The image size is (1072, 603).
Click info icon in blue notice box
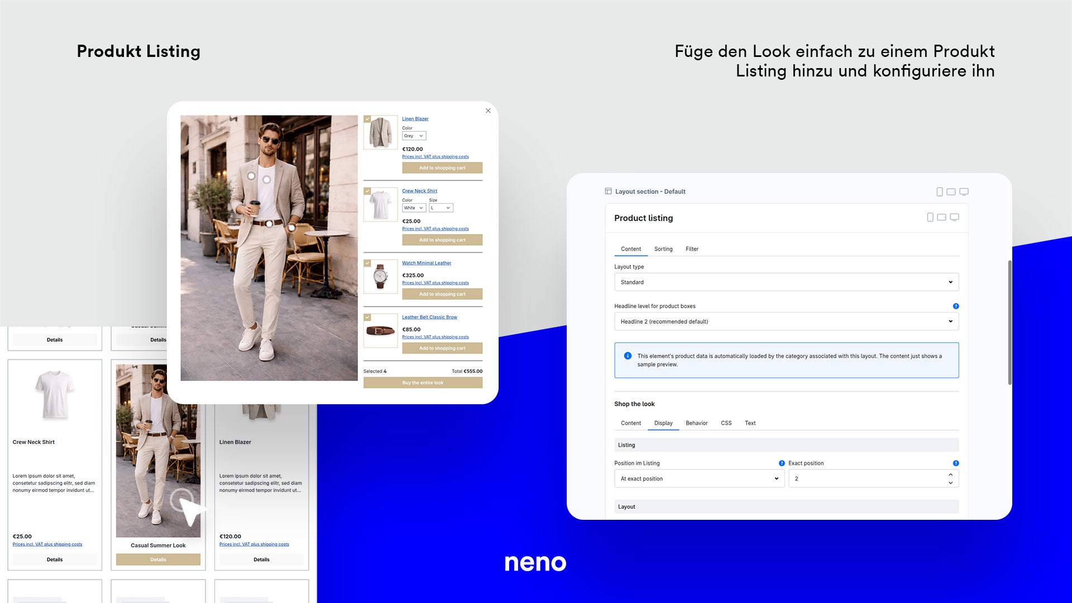coord(628,356)
